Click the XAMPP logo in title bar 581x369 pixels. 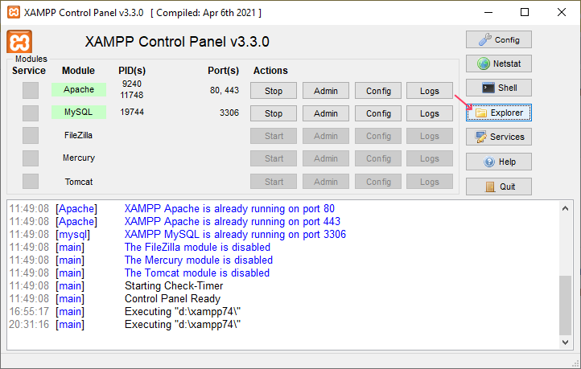(x=14, y=12)
